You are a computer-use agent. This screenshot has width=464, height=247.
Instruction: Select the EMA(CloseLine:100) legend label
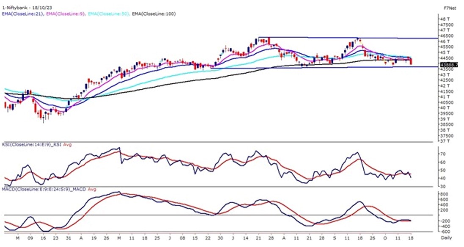pyautogui.click(x=154, y=14)
